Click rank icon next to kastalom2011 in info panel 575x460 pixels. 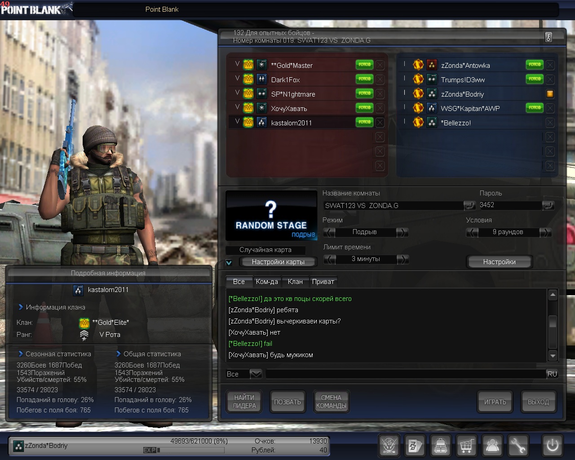tap(78, 290)
